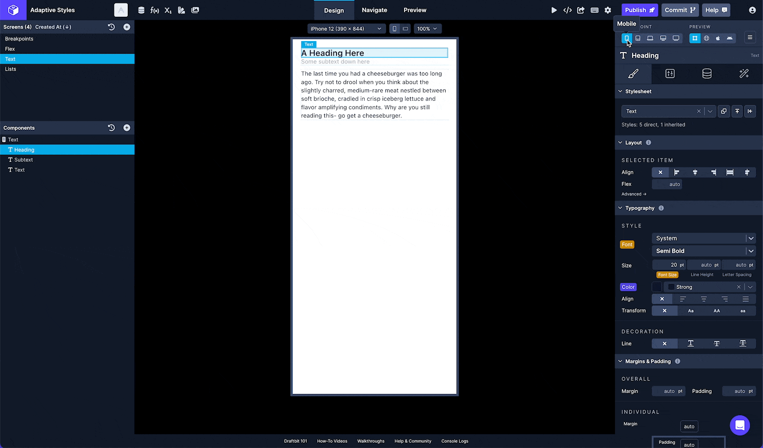Click the Publish button
Image resolution: width=763 pixels, height=448 pixels.
pos(639,10)
